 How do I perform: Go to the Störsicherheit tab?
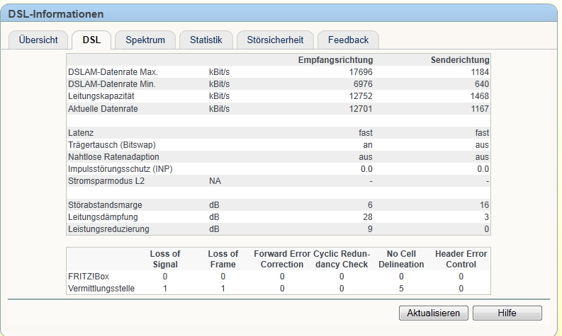[275, 40]
